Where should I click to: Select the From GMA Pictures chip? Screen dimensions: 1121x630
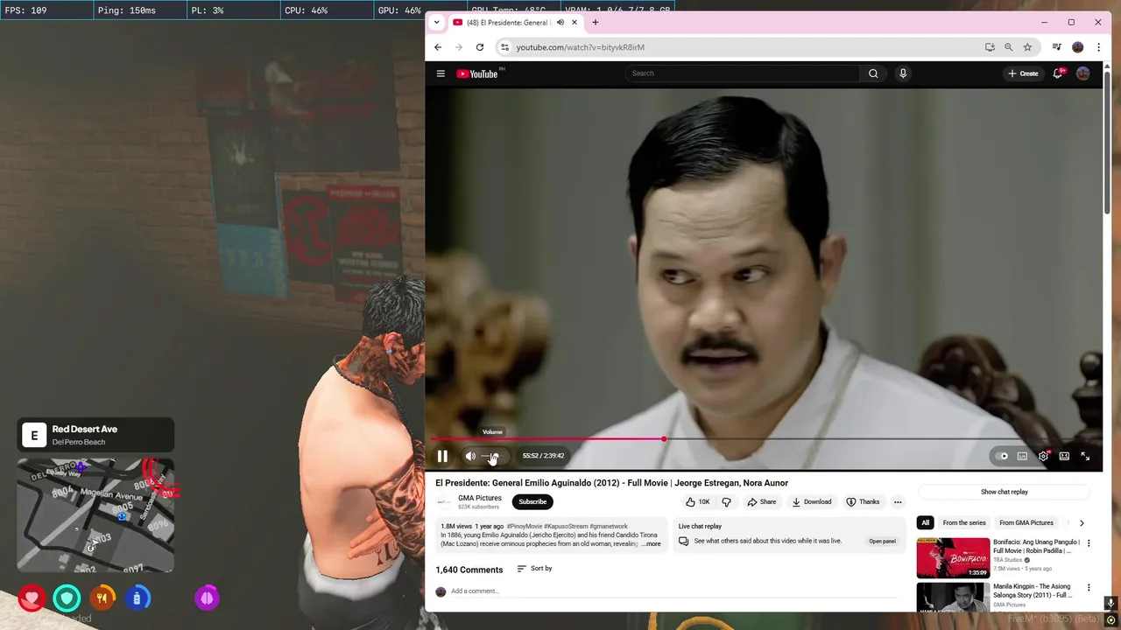(x=1026, y=522)
